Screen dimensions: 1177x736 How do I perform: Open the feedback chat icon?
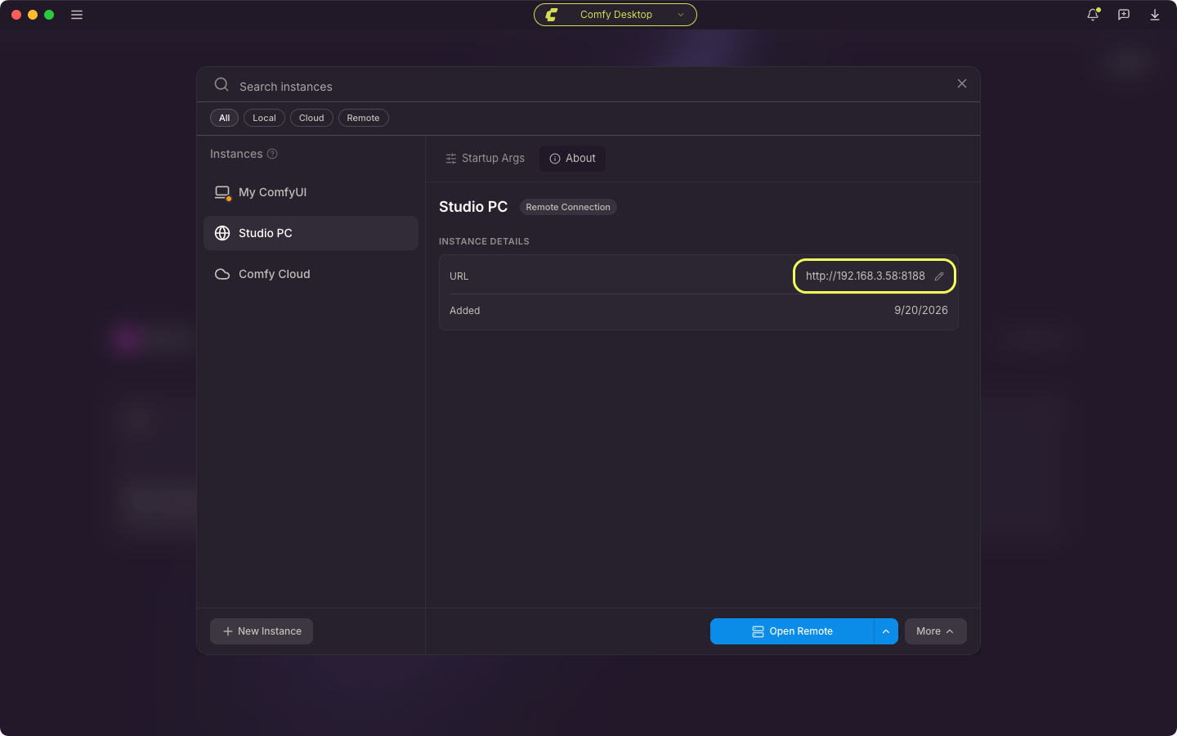pyautogui.click(x=1124, y=15)
